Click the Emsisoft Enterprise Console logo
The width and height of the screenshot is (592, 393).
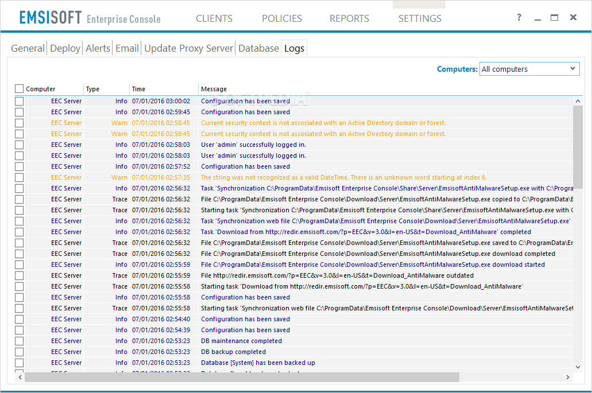pyautogui.click(x=90, y=18)
